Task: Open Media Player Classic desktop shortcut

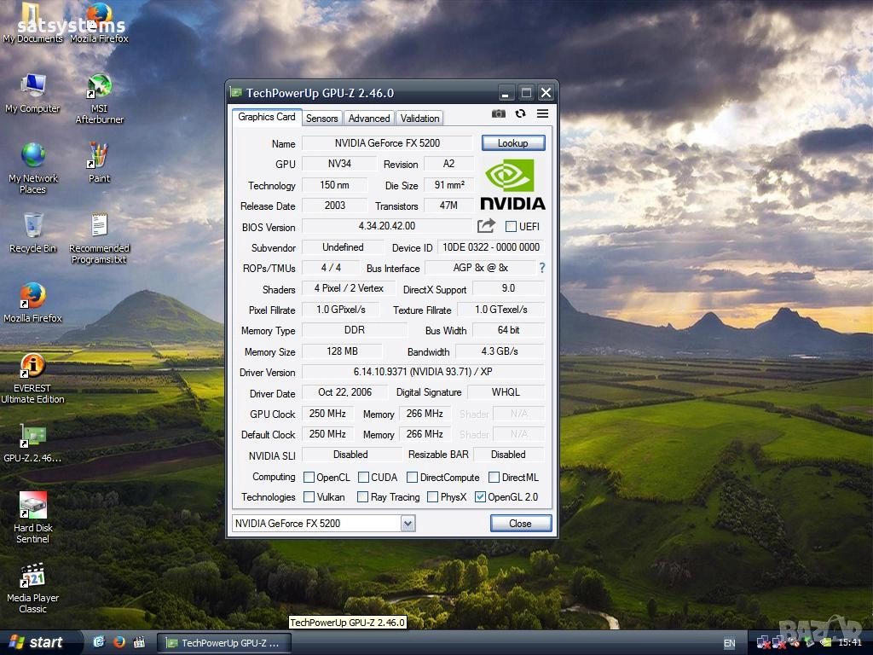Action: click(32, 577)
